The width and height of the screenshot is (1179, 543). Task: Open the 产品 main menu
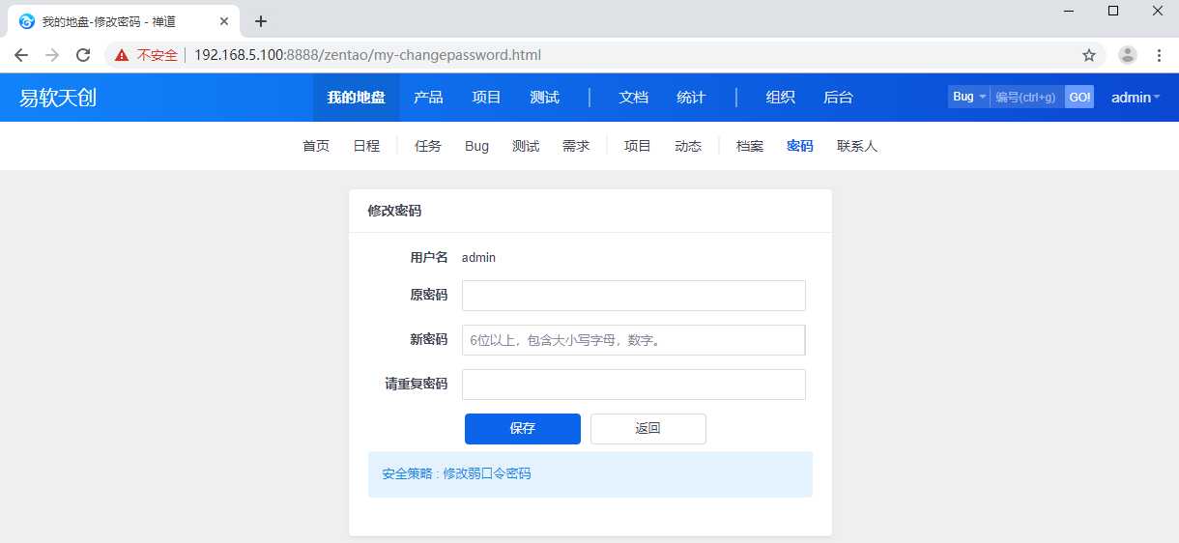[428, 98]
